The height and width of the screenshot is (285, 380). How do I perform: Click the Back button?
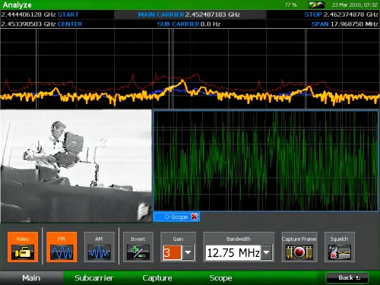tap(347, 278)
